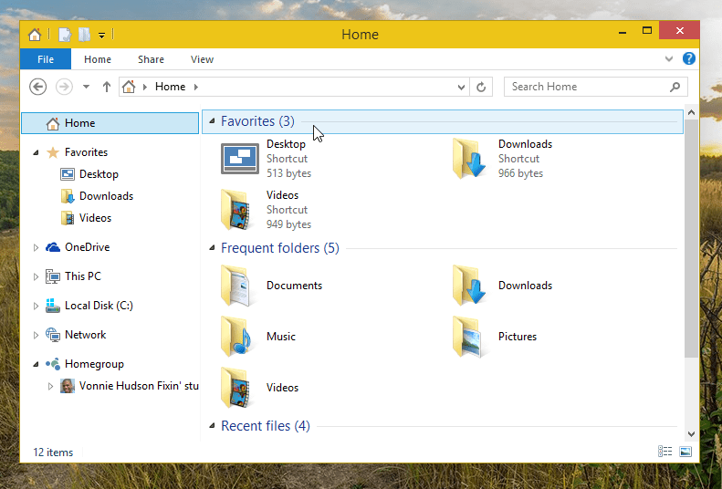Image resolution: width=722 pixels, height=489 pixels.
Task: Go back with the Back arrow
Action: coord(37,87)
